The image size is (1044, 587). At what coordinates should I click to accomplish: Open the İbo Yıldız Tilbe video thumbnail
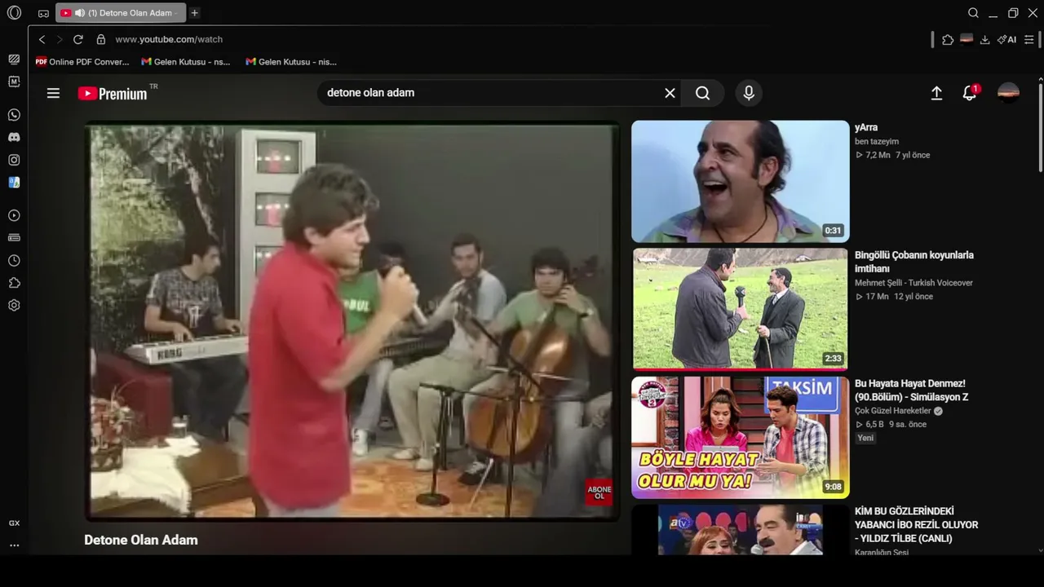coord(741,530)
